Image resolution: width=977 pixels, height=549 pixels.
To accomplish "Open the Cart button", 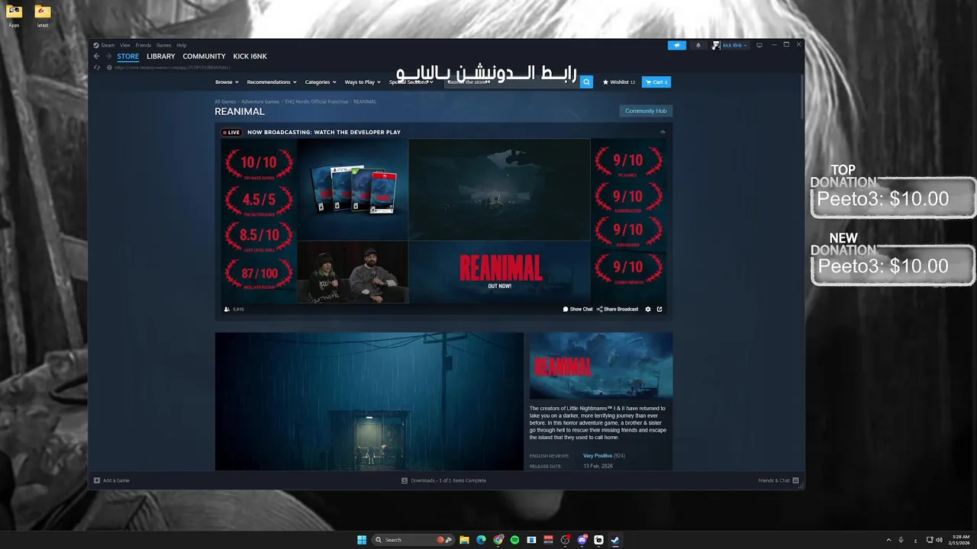I will (x=656, y=82).
